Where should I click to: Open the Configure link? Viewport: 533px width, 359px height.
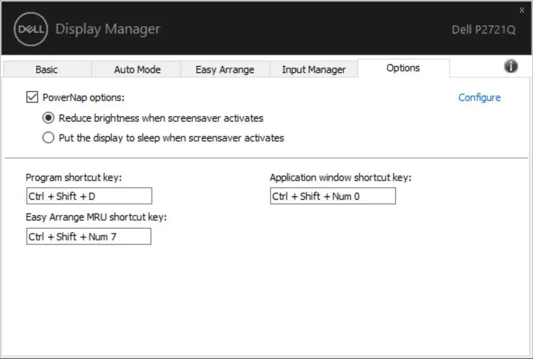tap(479, 97)
